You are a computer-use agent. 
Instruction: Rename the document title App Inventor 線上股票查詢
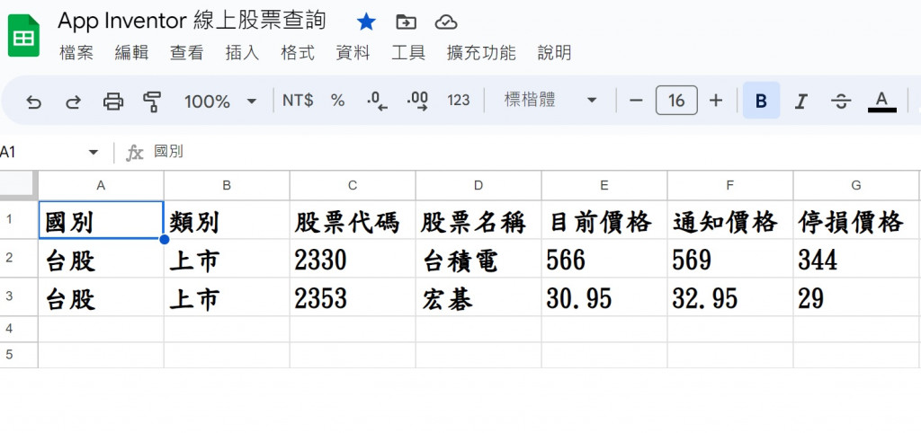click(192, 22)
